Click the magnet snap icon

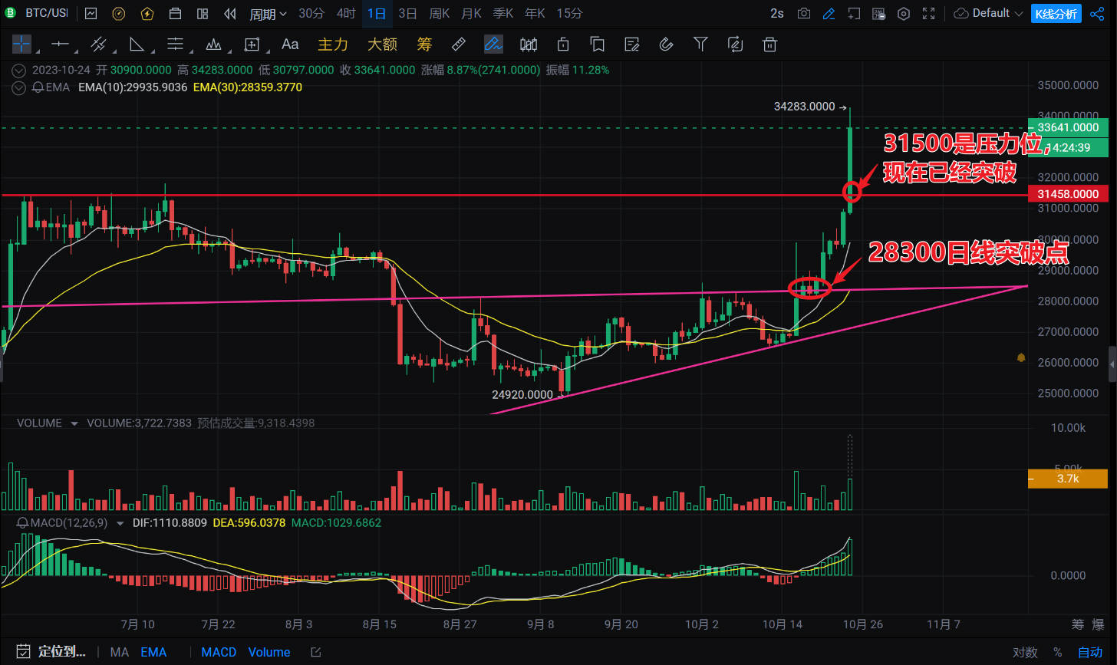[666, 44]
